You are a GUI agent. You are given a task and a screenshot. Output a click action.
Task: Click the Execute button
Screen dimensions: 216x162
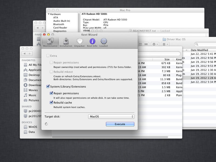click(120, 124)
